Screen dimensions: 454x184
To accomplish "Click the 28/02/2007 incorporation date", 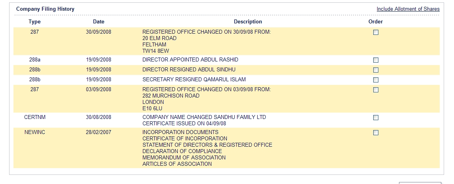I will (99, 132).
